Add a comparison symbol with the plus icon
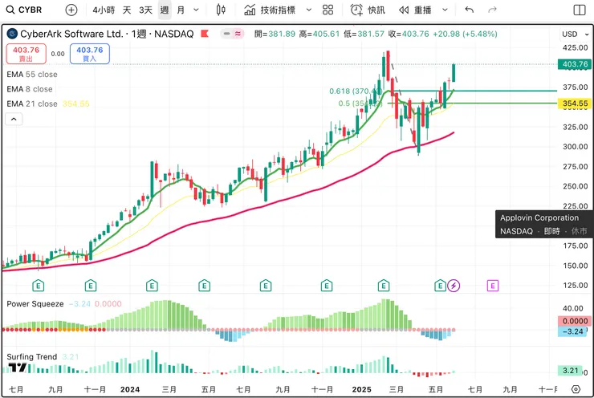 tap(71, 10)
